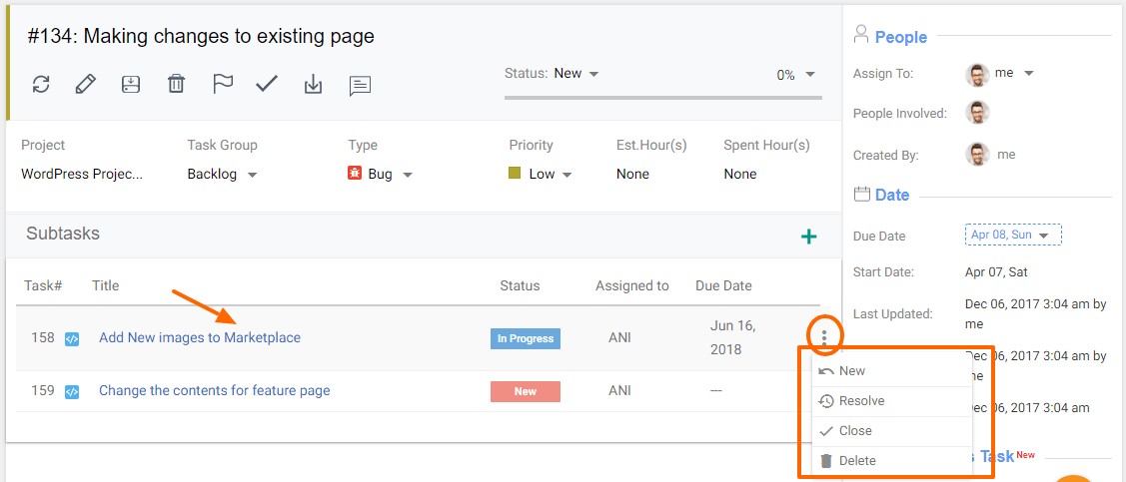Click the comment speech bubble icon

click(x=360, y=86)
